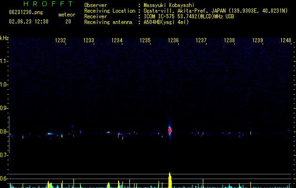Click the 1238 time axis marker

point(229,40)
